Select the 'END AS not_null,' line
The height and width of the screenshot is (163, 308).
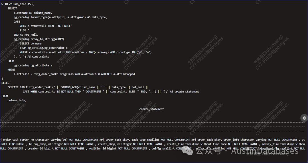[26, 35]
